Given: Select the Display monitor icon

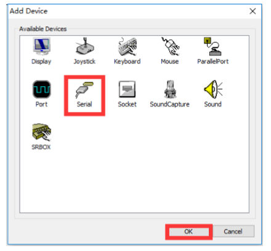Looking at the screenshot, I should (42, 46).
